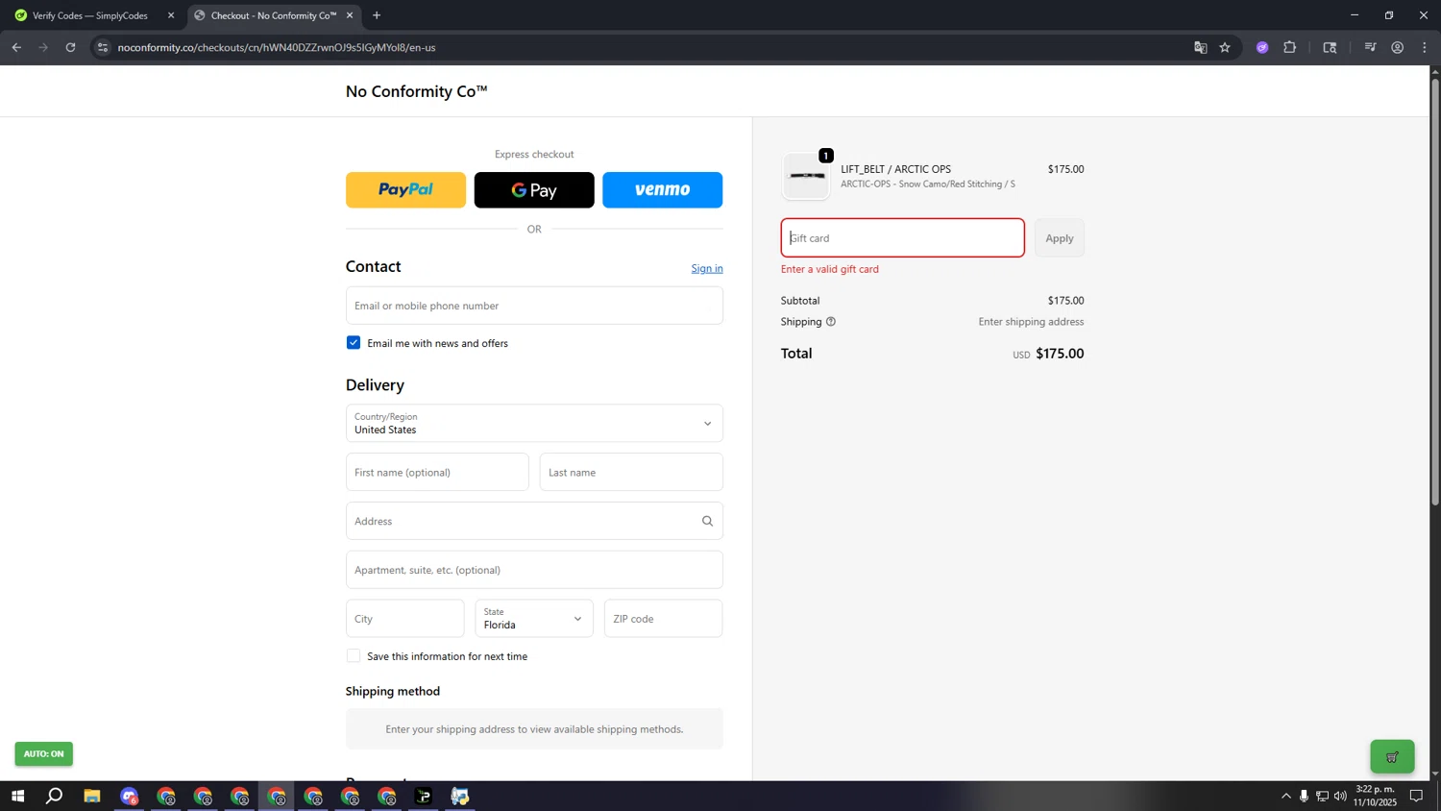Click Apartment, suite, etc. field

[534, 570]
